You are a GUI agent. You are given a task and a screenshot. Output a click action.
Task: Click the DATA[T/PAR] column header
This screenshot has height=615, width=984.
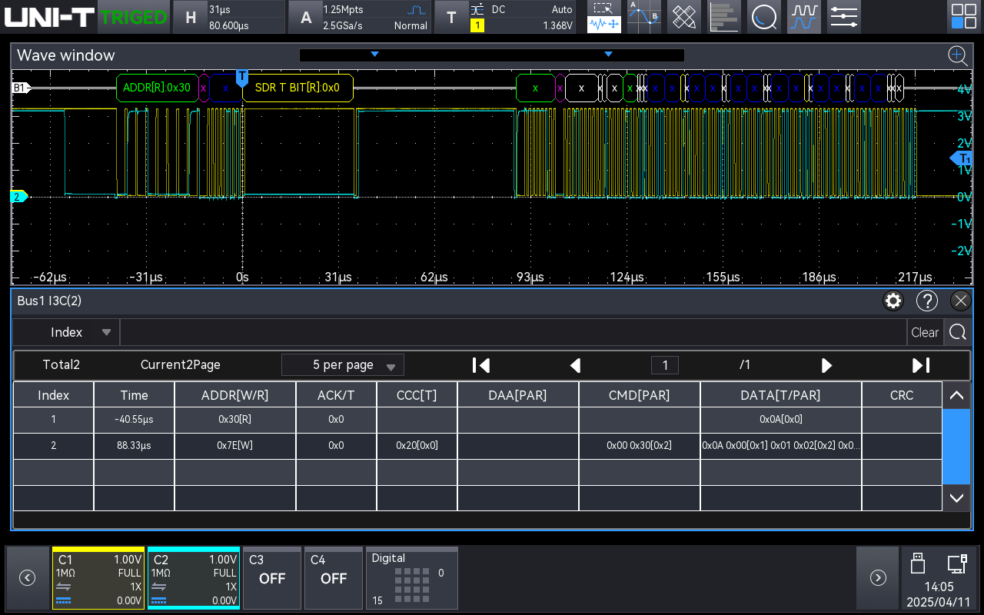781,395
